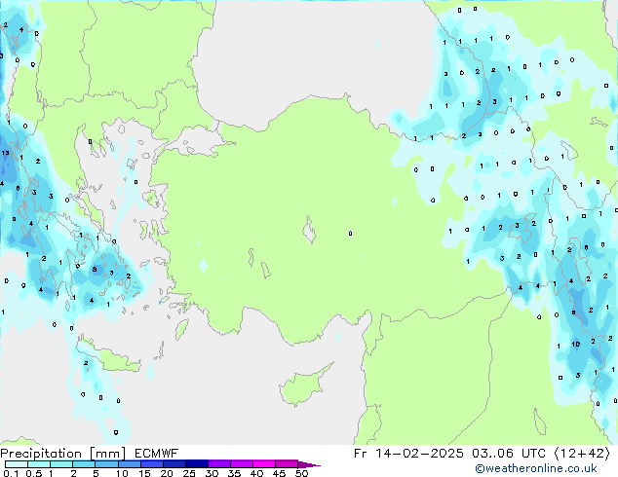Click the "25" legend scale label
This screenshot has width=618, height=477.
pyautogui.click(x=189, y=473)
